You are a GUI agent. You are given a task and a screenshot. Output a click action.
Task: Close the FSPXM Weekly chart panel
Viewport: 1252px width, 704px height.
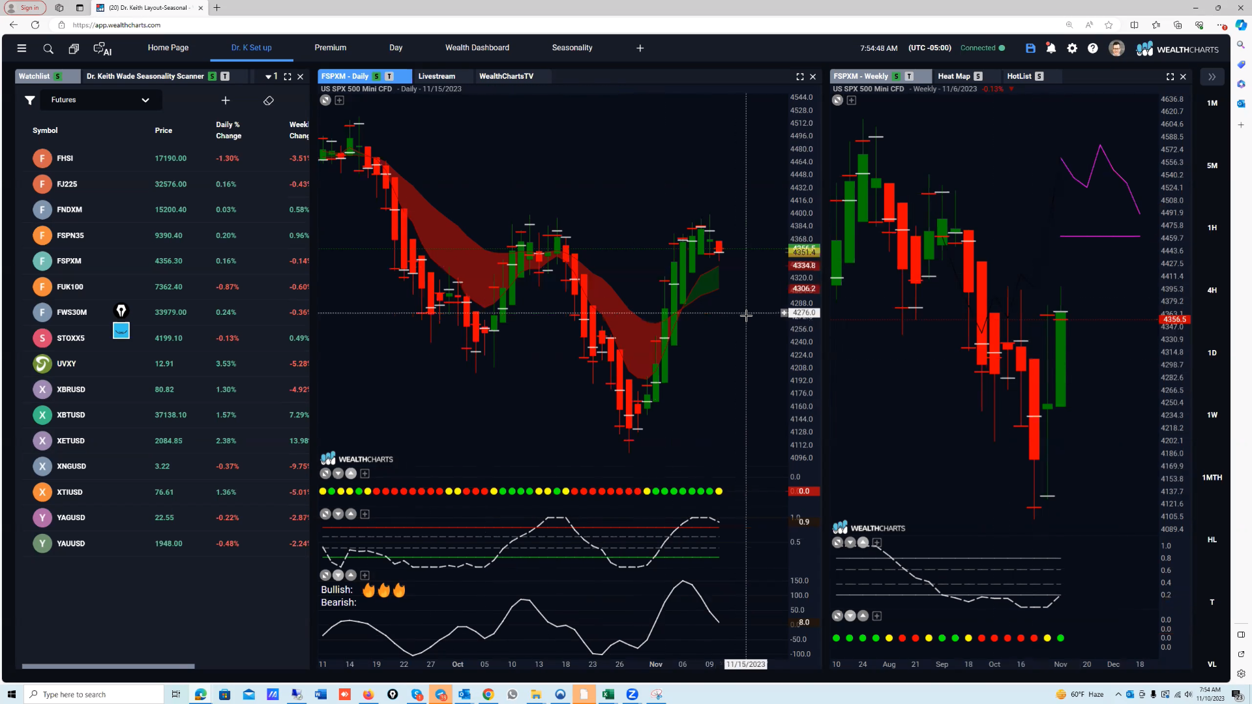1184,76
